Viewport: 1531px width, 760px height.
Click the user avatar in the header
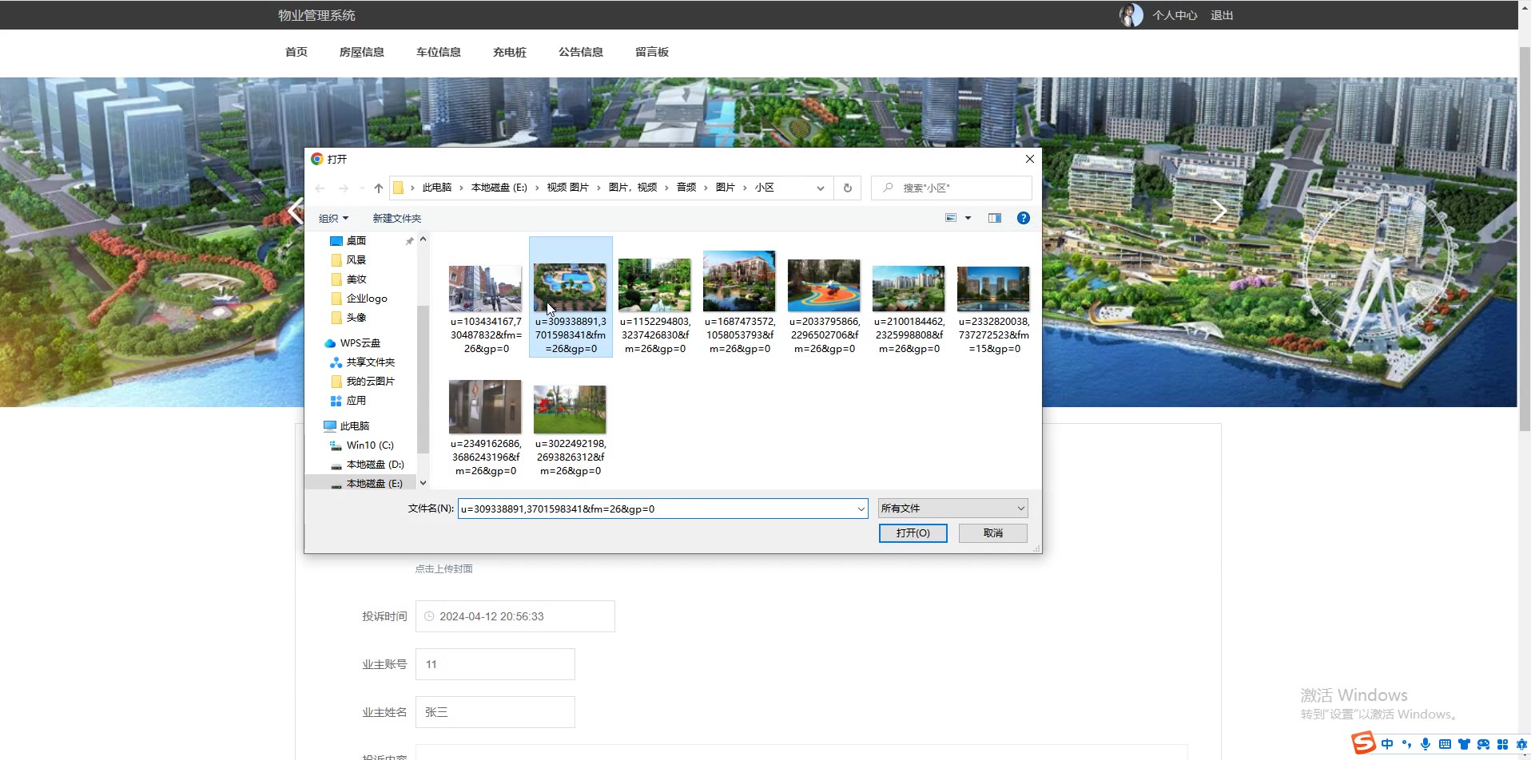tap(1131, 15)
